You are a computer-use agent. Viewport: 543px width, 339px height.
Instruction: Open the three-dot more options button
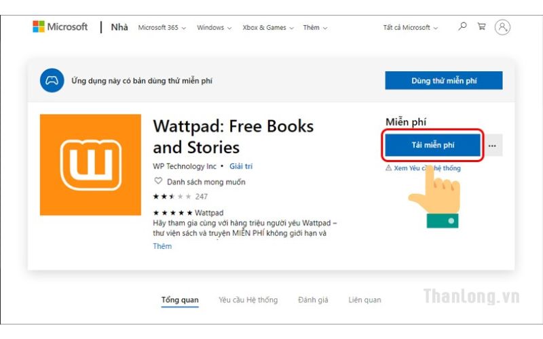(492, 146)
